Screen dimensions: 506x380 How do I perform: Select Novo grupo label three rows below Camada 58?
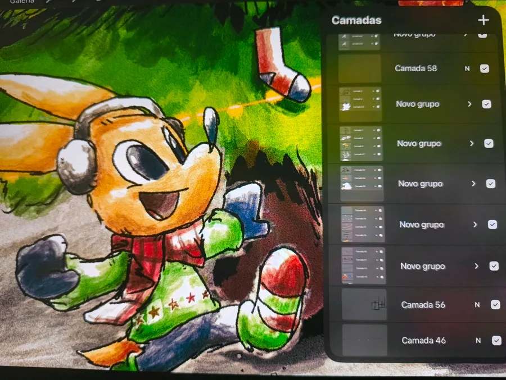tap(420, 184)
